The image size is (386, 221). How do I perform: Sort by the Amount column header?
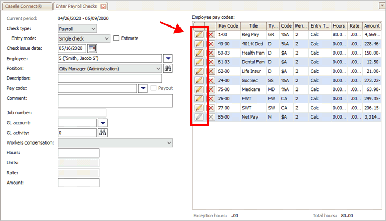click(372, 26)
